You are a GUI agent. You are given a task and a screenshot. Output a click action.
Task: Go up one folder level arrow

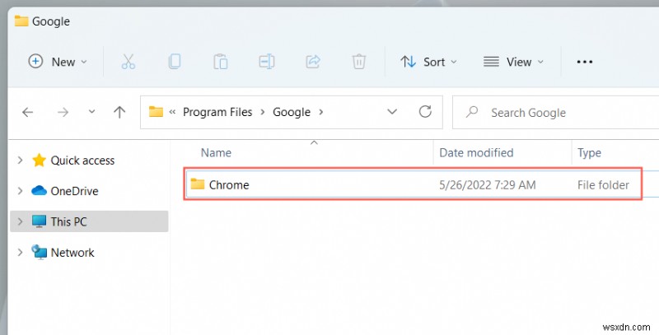[x=119, y=112]
